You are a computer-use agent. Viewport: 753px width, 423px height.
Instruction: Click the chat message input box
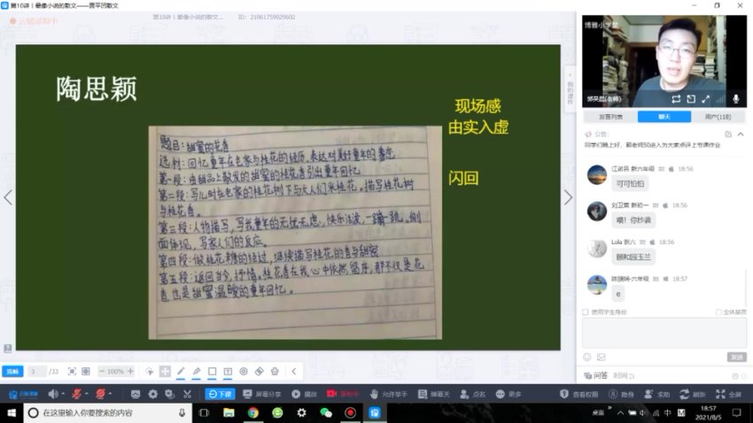664,333
